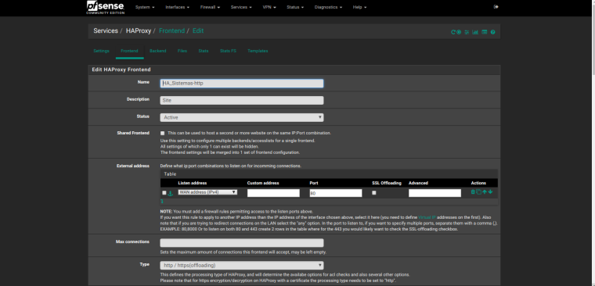The width and height of the screenshot is (595, 286).
Task: Switch to the Templates tab
Action: pyautogui.click(x=258, y=51)
